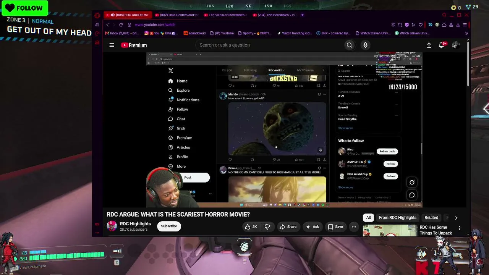Switch to the Data Centres tab
The height and width of the screenshot is (275, 489).
[x=176, y=15]
